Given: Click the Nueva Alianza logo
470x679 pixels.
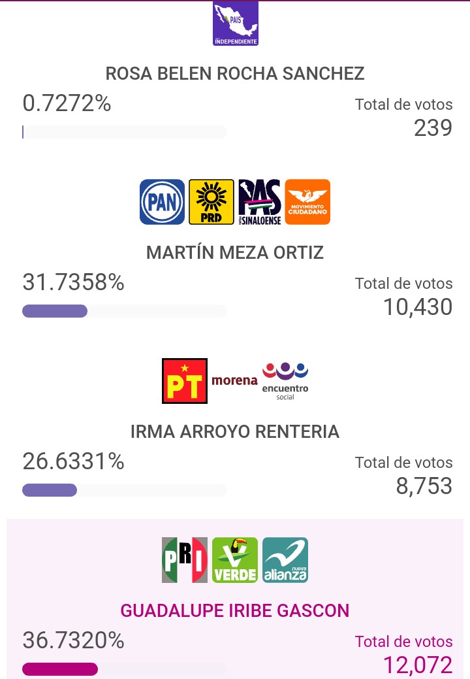Looking at the screenshot, I should point(285,560).
